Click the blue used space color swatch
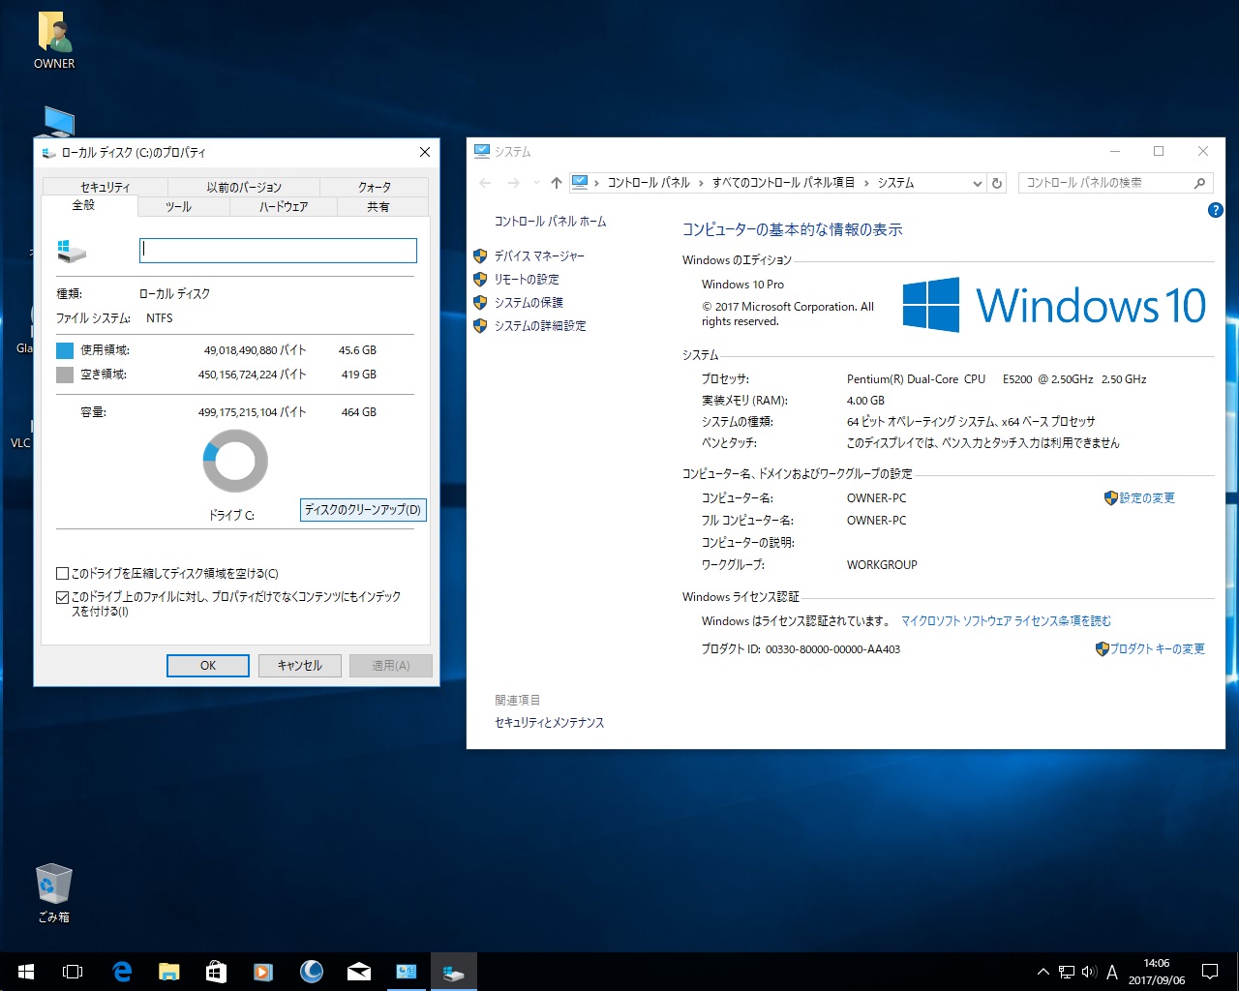1239x991 pixels. (x=65, y=350)
